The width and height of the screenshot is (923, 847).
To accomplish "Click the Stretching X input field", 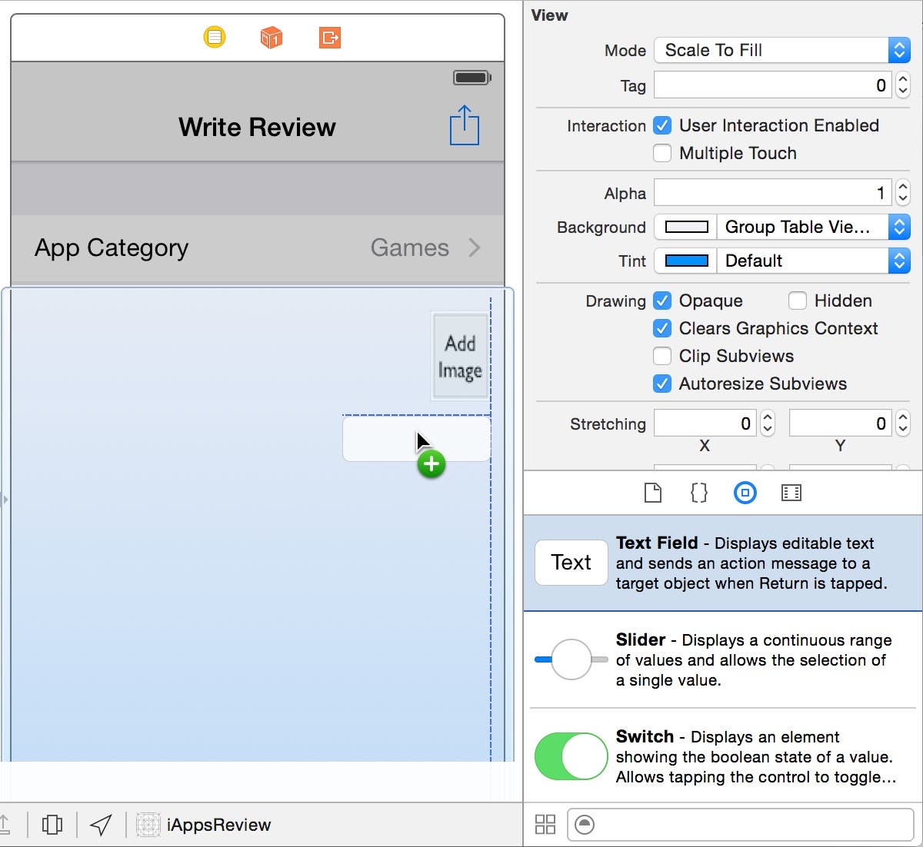I will pos(705,423).
